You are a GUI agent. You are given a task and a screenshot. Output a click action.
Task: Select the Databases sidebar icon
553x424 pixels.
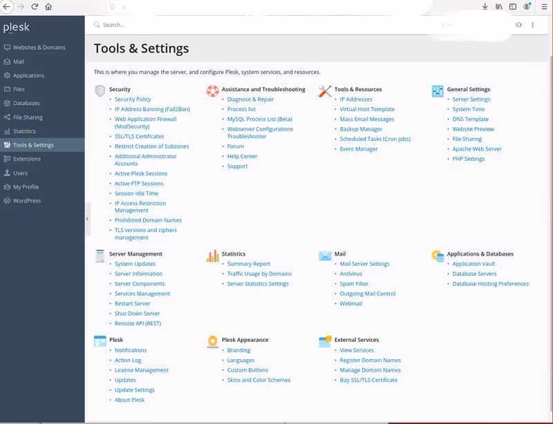tap(8, 103)
